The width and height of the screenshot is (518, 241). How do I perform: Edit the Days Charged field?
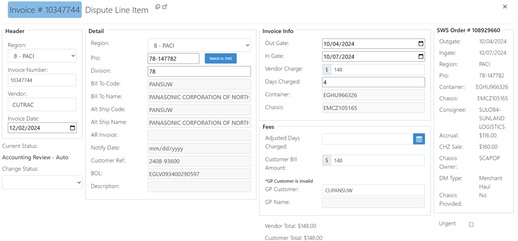tap(373, 82)
